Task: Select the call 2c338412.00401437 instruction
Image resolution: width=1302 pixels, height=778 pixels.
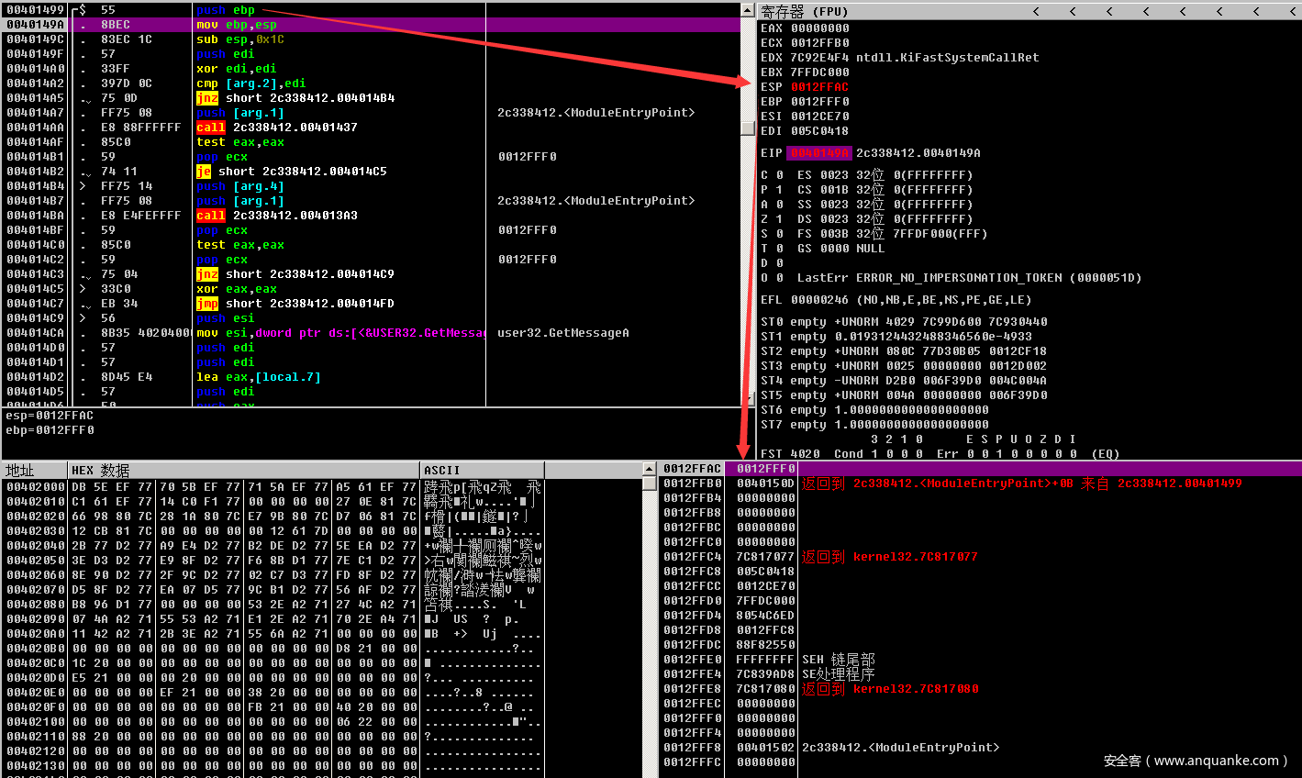Action: point(294,128)
